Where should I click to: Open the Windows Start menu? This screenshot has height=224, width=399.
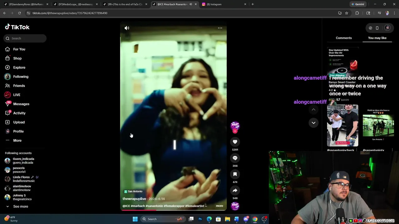(135, 219)
